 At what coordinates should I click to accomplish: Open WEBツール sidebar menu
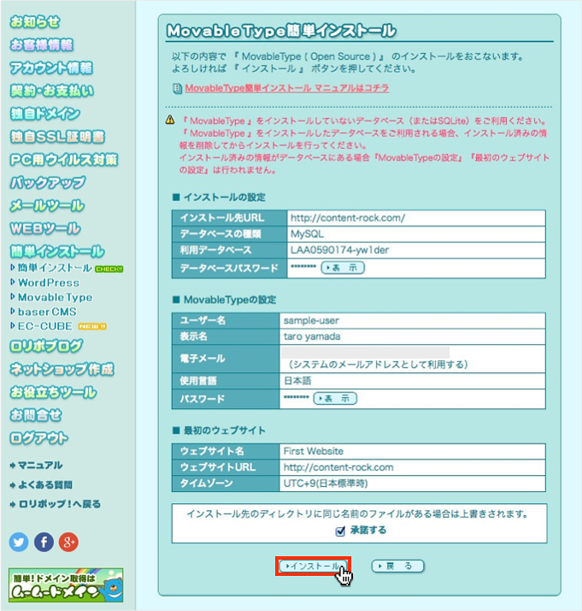(x=45, y=228)
